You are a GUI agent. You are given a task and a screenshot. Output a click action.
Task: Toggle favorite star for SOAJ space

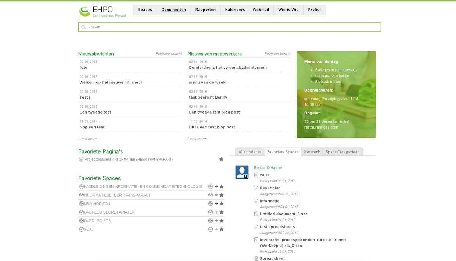click(x=222, y=229)
